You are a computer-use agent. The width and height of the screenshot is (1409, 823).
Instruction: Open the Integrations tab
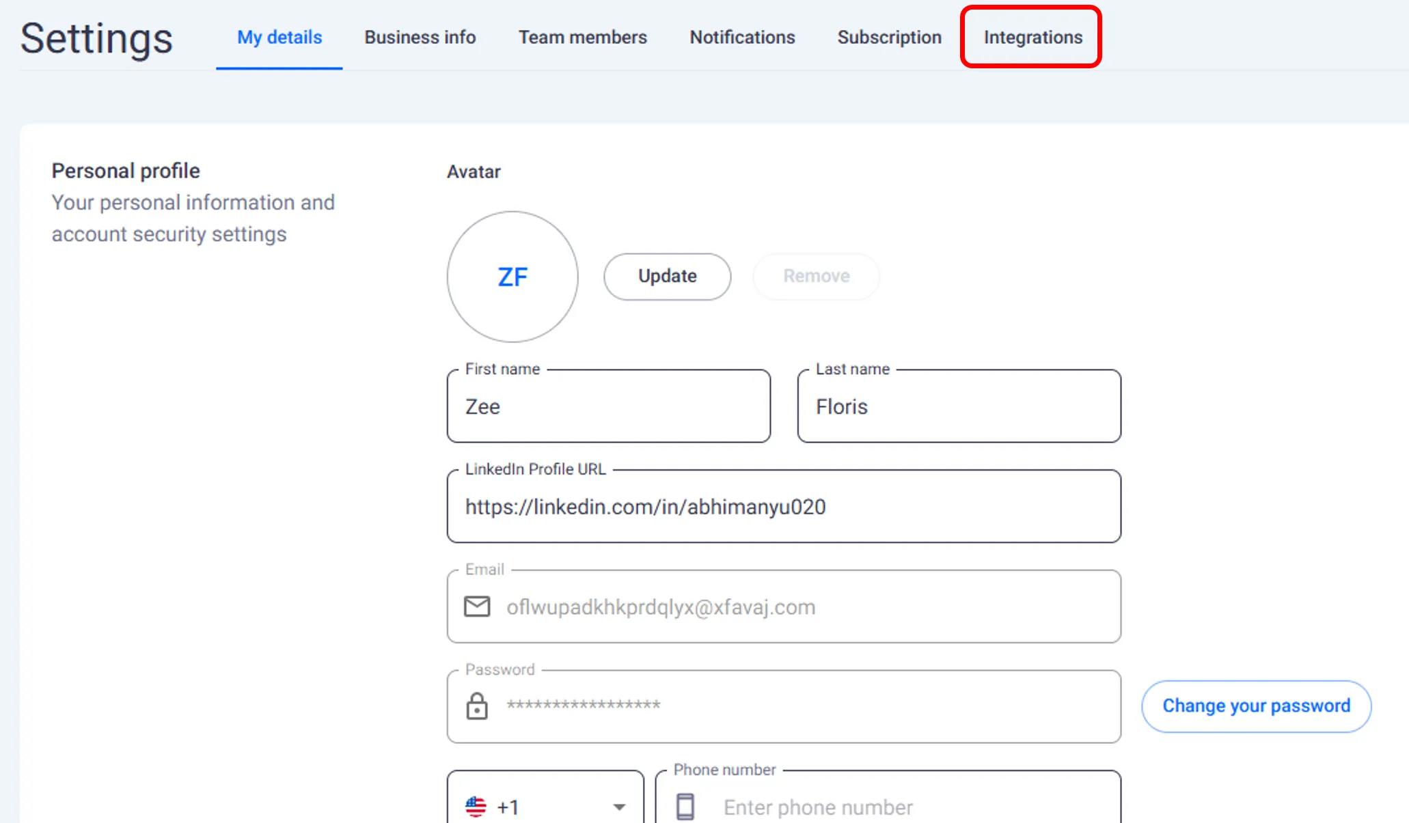pos(1032,37)
